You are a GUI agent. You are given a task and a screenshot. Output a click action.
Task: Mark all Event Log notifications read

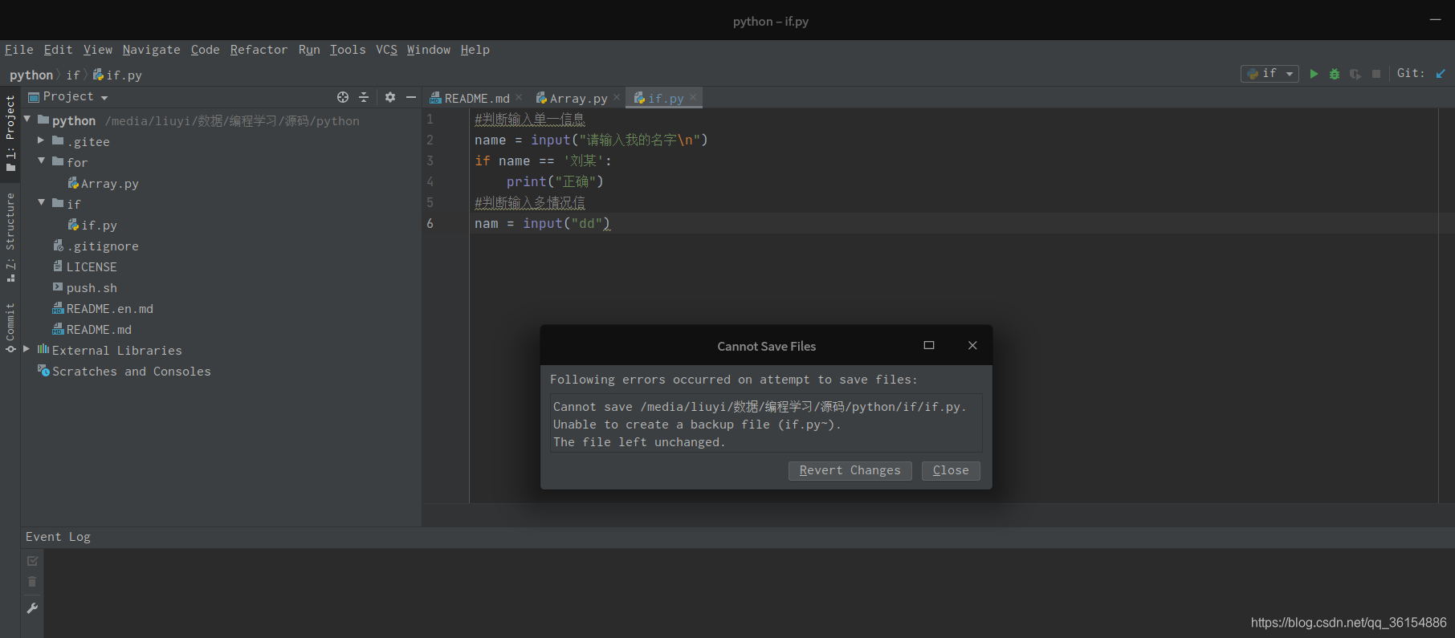point(32,561)
